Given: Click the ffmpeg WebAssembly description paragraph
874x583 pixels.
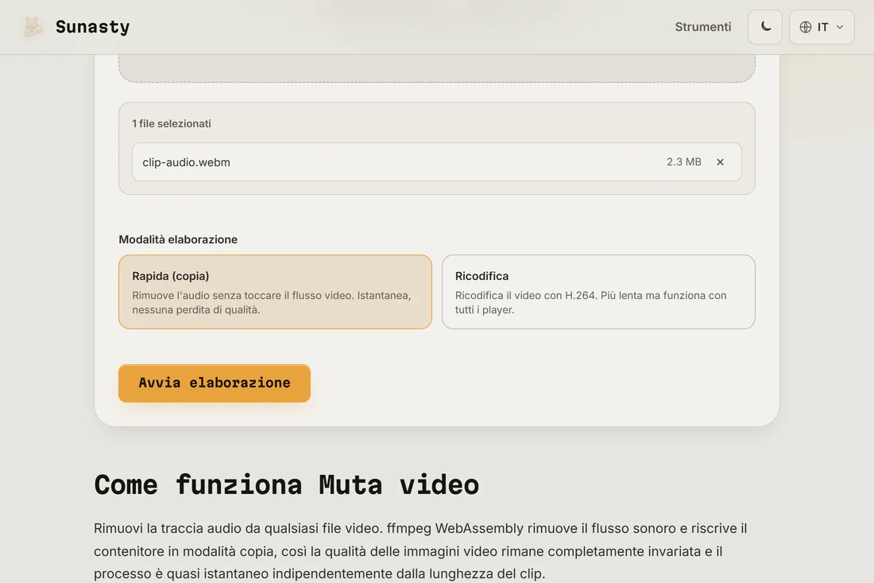Looking at the screenshot, I should click(420, 550).
